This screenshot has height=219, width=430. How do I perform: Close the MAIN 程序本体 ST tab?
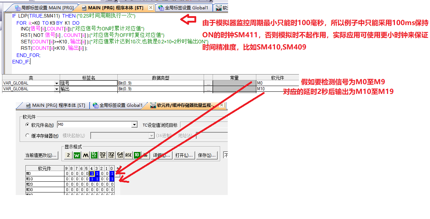point(150,8)
